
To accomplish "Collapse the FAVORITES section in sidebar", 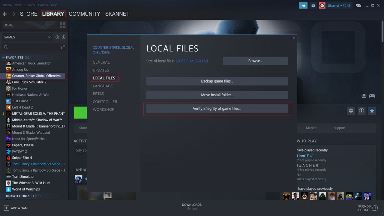I will [x=4, y=57].
